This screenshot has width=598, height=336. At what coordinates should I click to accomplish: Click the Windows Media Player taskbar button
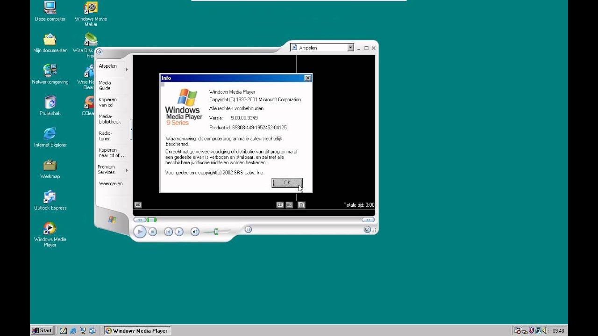tap(136, 330)
